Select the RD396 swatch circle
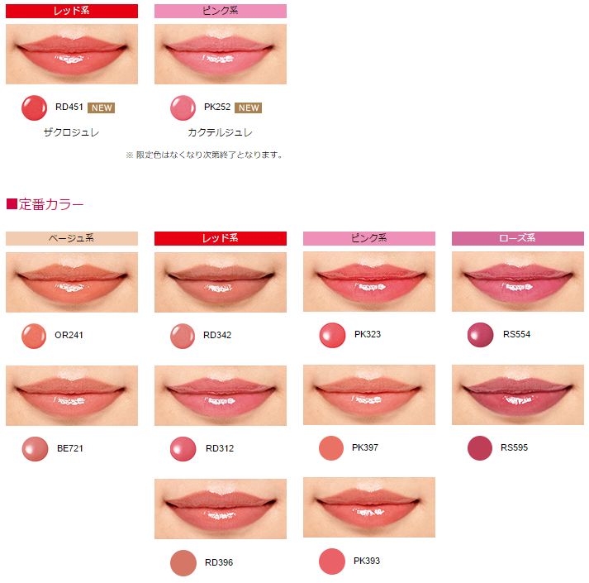 (183, 563)
